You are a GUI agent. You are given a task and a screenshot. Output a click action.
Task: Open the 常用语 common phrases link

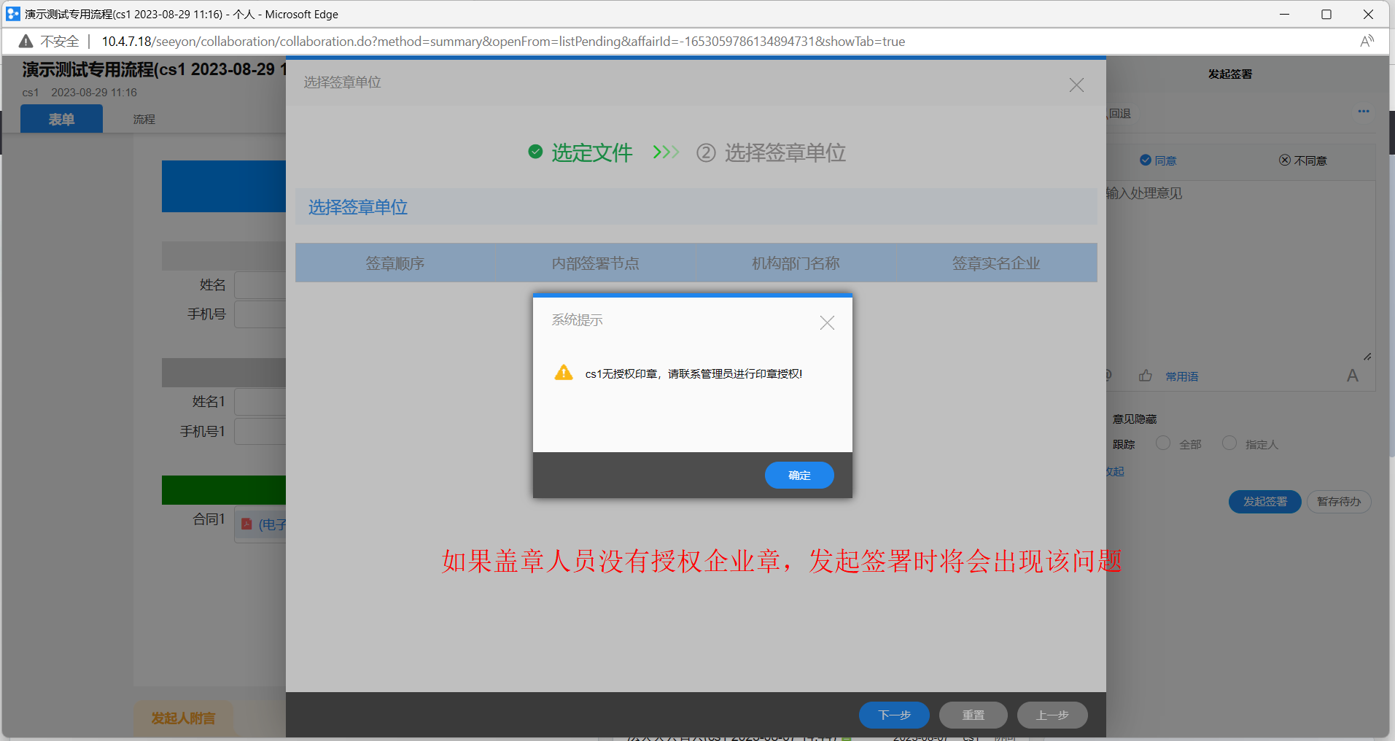click(x=1181, y=376)
